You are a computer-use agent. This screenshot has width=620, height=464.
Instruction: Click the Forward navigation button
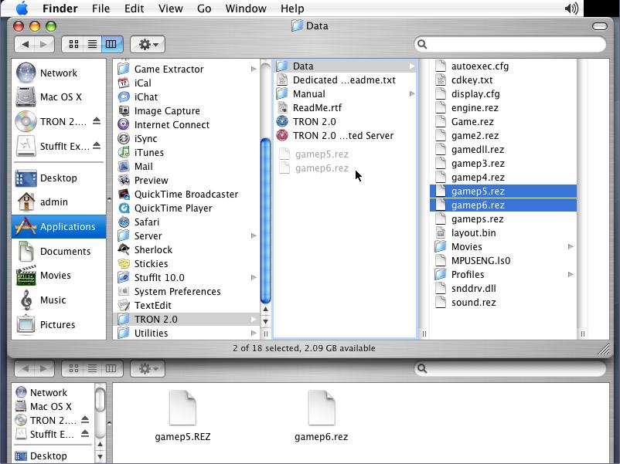(45, 44)
